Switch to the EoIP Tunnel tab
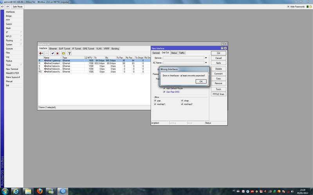This screenshot has height=195, width=313. (x=65, y=48)
